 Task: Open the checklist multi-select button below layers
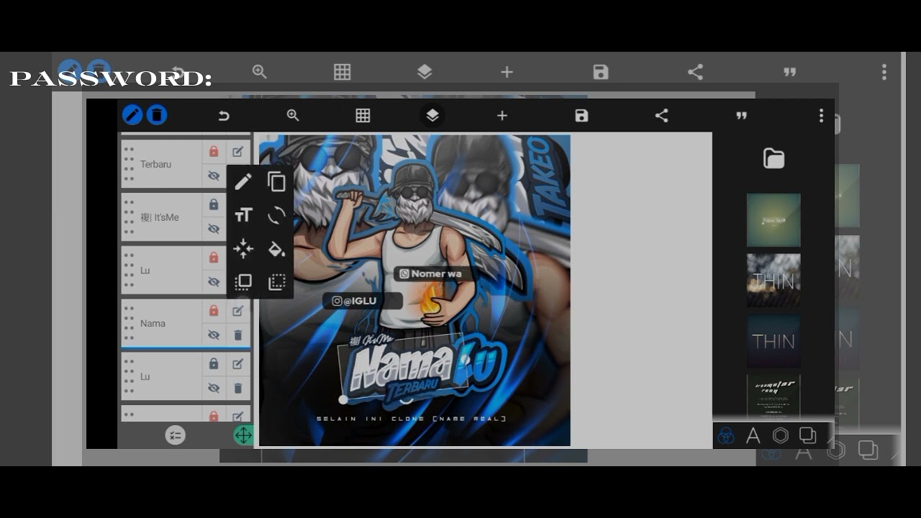[x=175, y=435]
